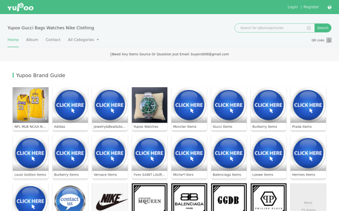This screenshot has width=339, height=211.
Task: Click the Louis Vuitton Items caption
Action: pos(31,174)
